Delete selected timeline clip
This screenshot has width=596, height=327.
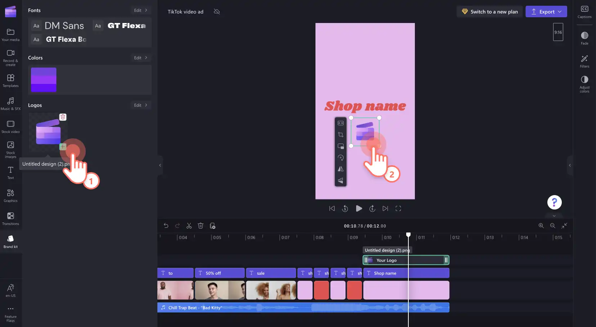click(201, 226)
